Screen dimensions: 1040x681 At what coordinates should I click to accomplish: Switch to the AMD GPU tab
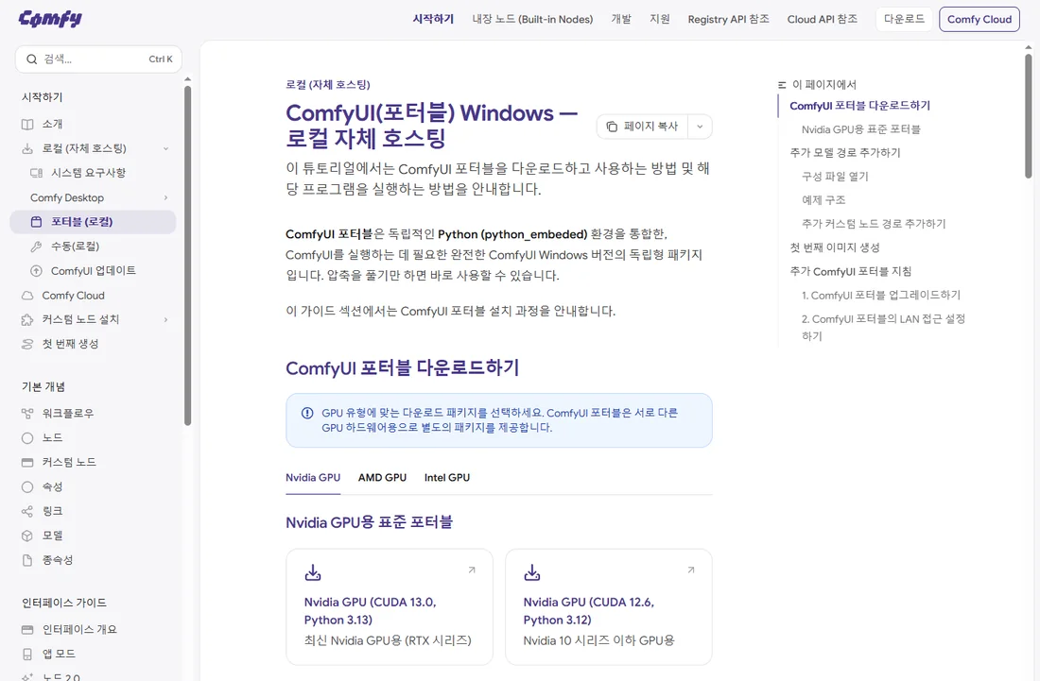(x=382, y=478)
